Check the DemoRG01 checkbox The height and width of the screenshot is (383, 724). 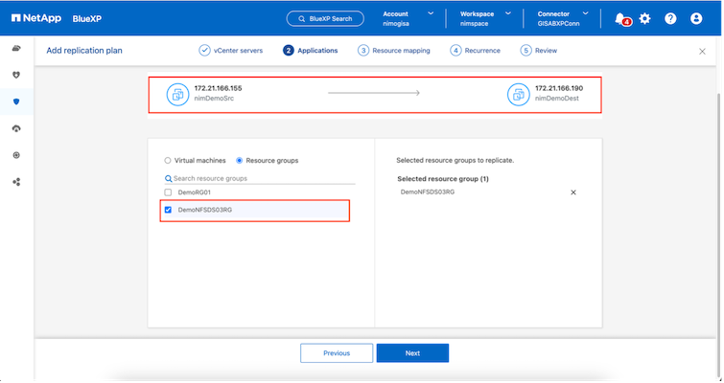[x=169, y=192]
